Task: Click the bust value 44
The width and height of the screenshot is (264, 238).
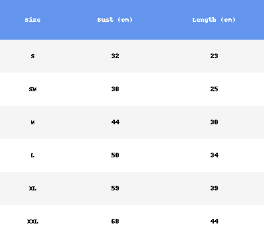Action: [115, 122]
